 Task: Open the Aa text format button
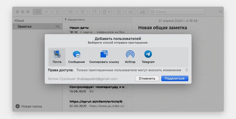point(131,12)
